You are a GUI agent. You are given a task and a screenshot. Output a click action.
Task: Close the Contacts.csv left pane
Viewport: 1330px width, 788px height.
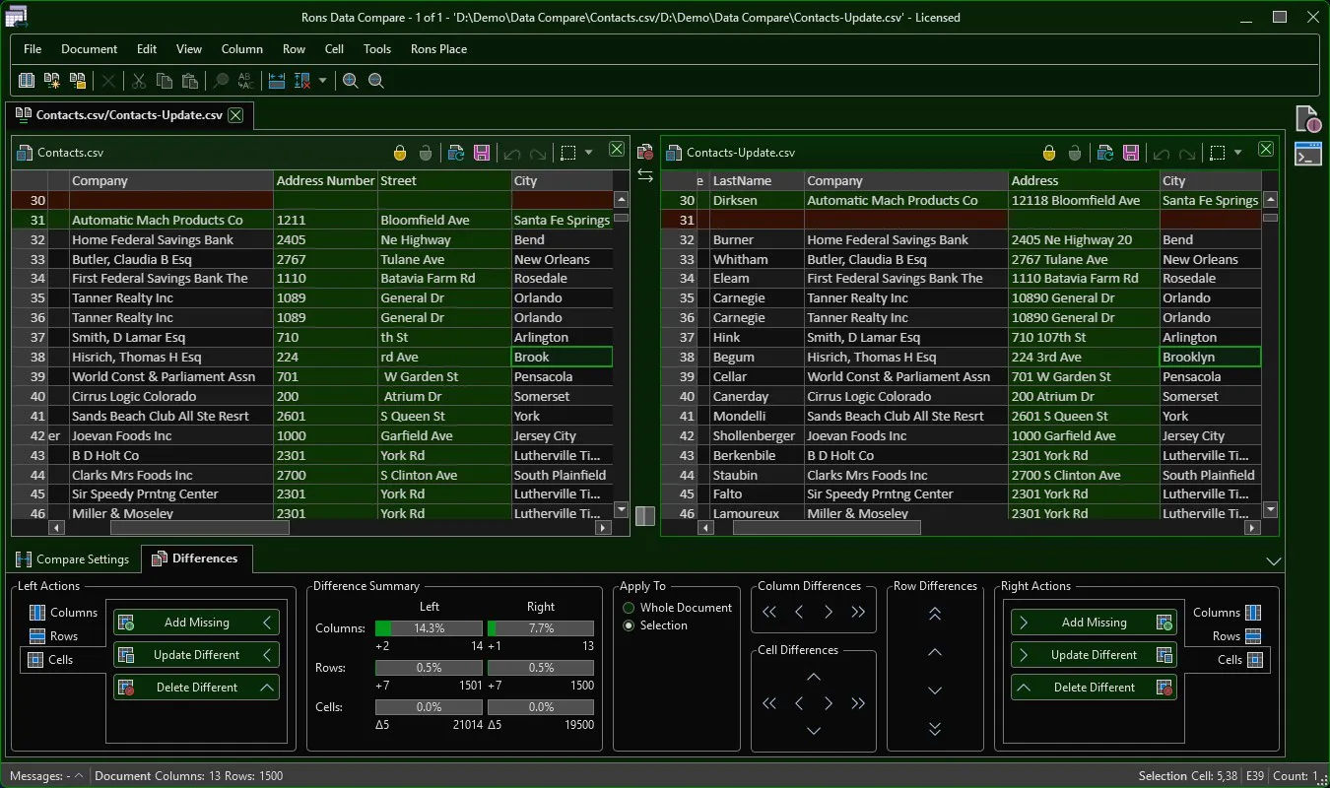click(617, 150)
